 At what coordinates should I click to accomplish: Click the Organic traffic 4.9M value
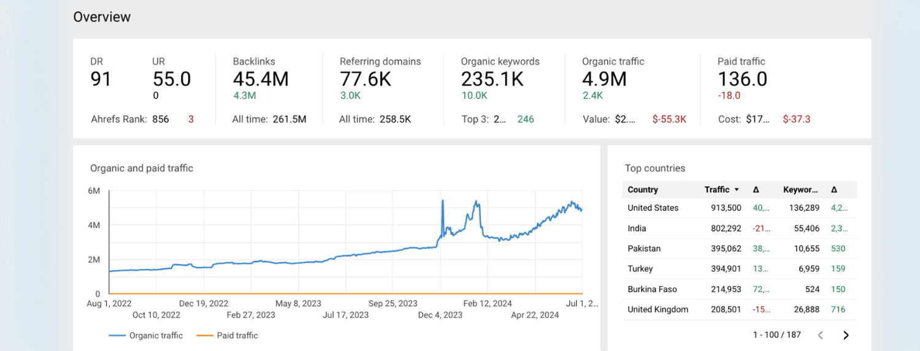coord(604,79)
